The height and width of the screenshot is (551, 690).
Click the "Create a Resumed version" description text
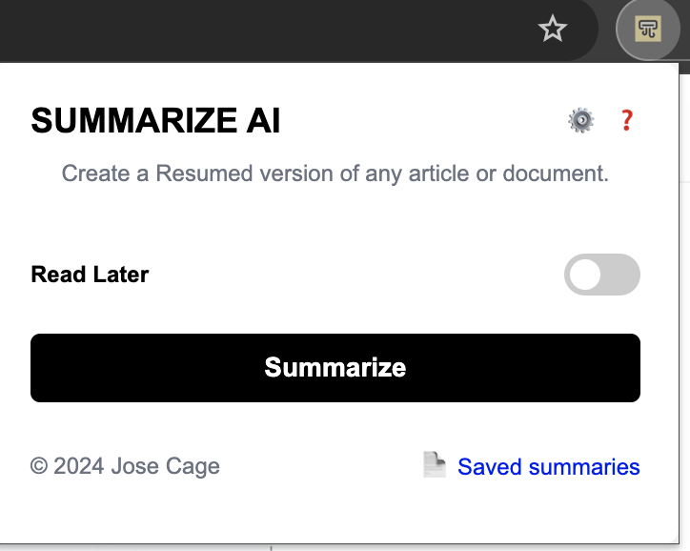(335, 173)
